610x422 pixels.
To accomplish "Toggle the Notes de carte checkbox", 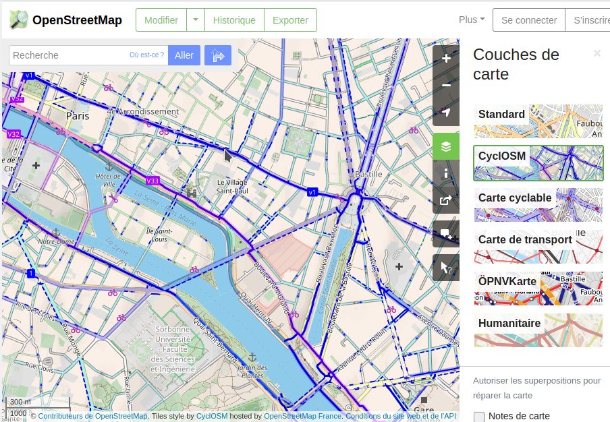I will [x=479, y=417].
